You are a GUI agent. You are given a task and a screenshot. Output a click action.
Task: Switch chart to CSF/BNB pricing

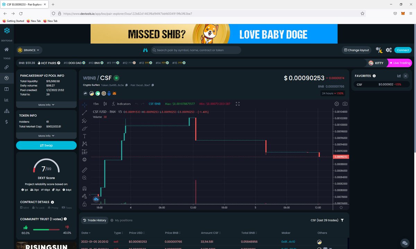point(155,104)
